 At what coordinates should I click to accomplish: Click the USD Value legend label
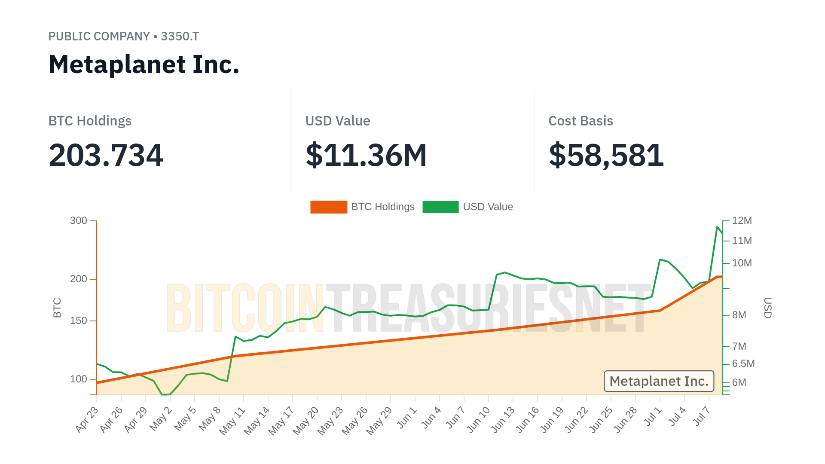(x=488, y=207)
